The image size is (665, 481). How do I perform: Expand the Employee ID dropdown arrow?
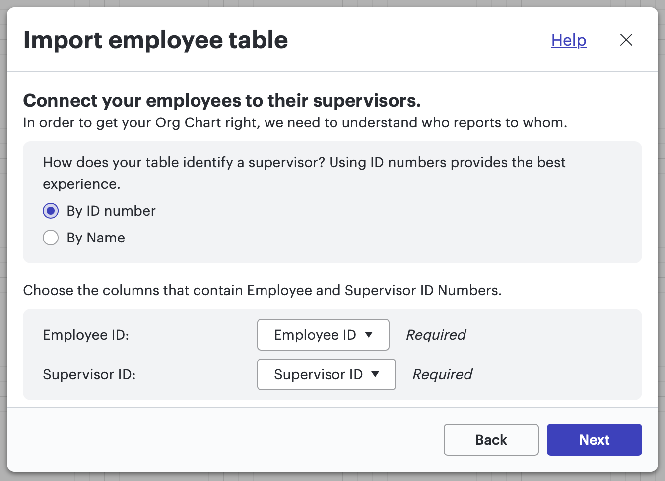369,335
